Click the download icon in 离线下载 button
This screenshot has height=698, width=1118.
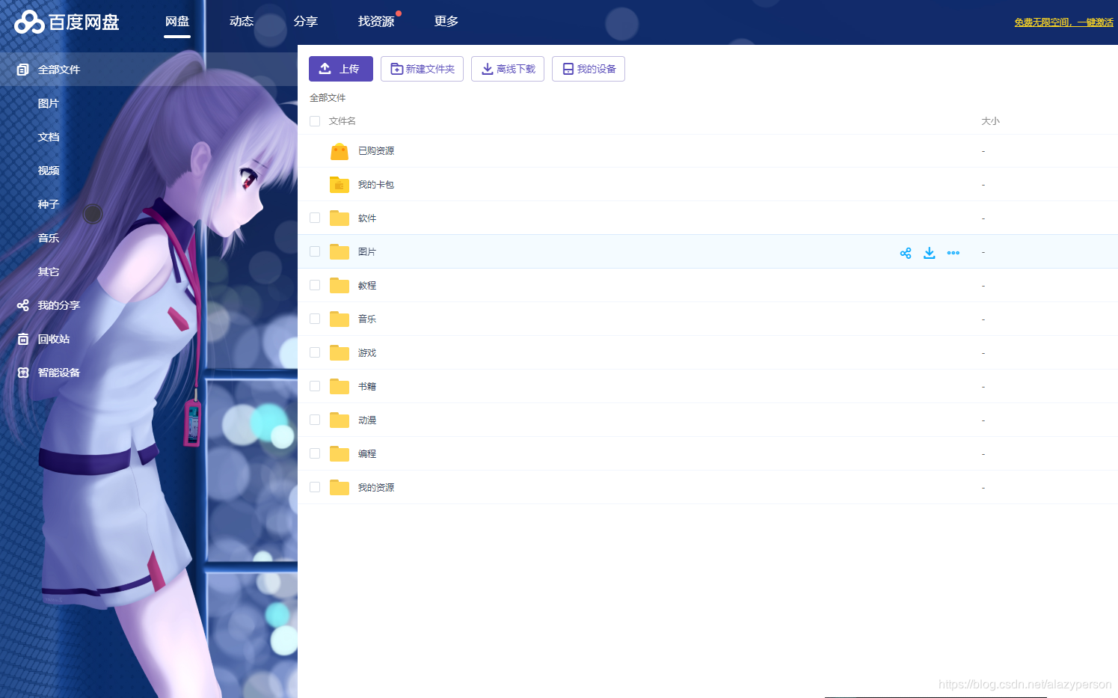click(488, 69)
